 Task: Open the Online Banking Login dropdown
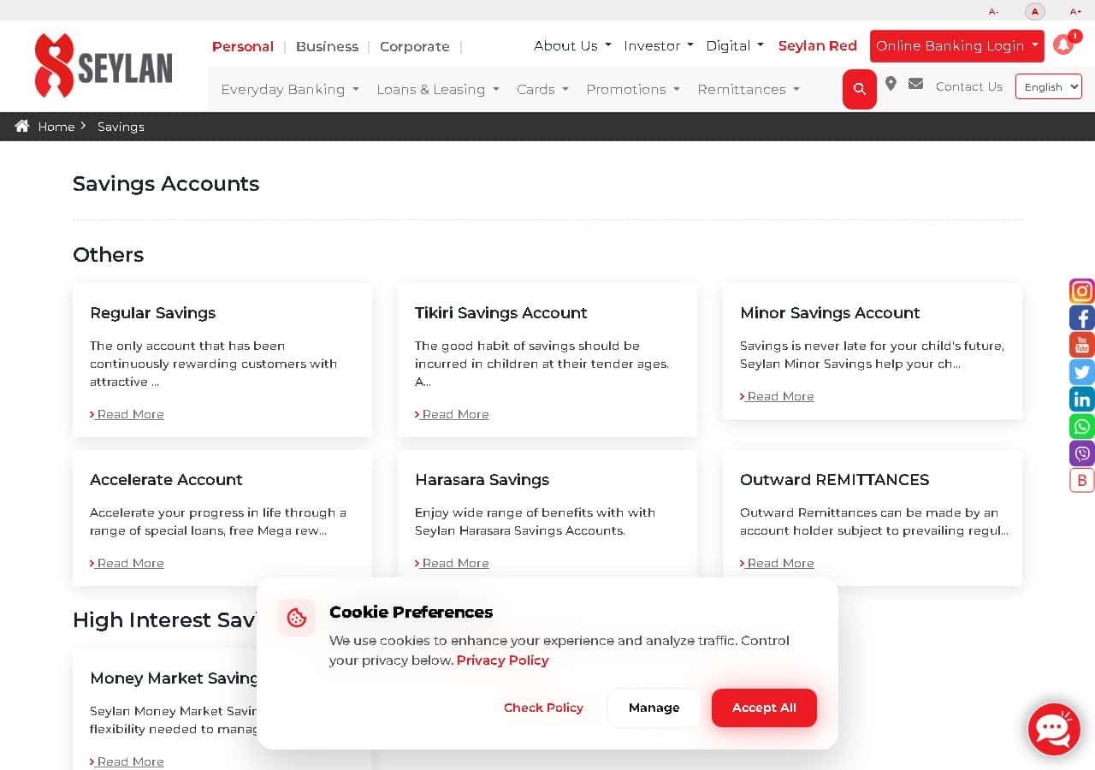tap(957, 45)
